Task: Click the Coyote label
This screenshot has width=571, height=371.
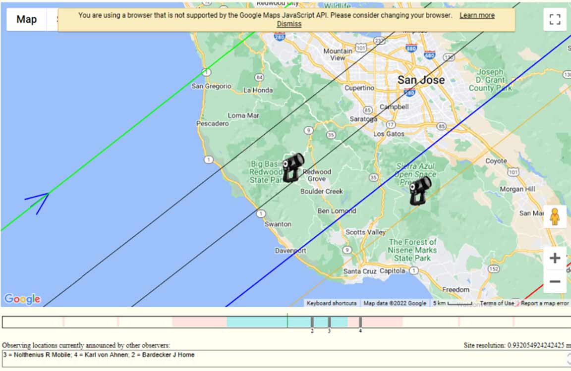Action: pyautogui.click(x=496, y=161)
